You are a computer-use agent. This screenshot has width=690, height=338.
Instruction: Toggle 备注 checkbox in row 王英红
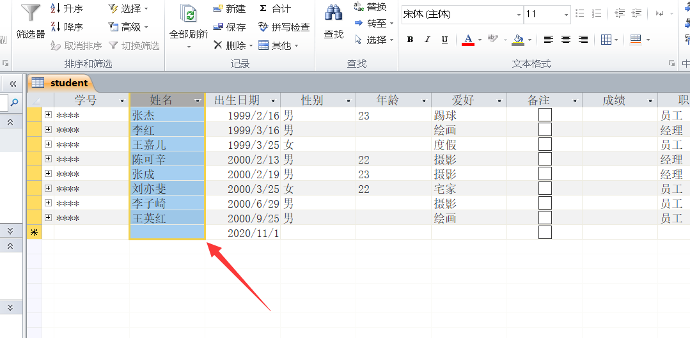[544, 218]
